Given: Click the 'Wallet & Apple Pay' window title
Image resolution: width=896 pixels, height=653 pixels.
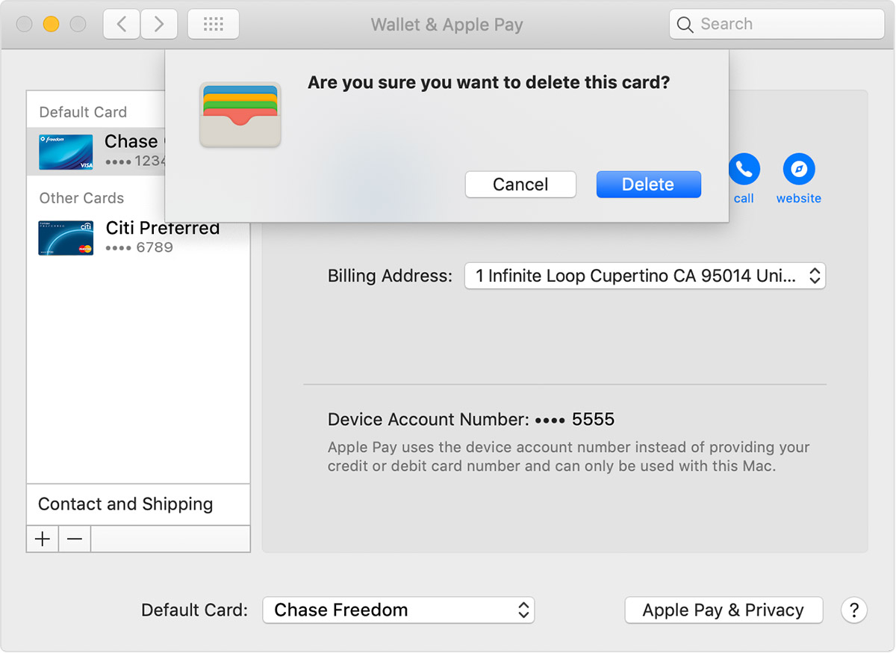Looking at the screenshot, I should (x=447, y=25).
